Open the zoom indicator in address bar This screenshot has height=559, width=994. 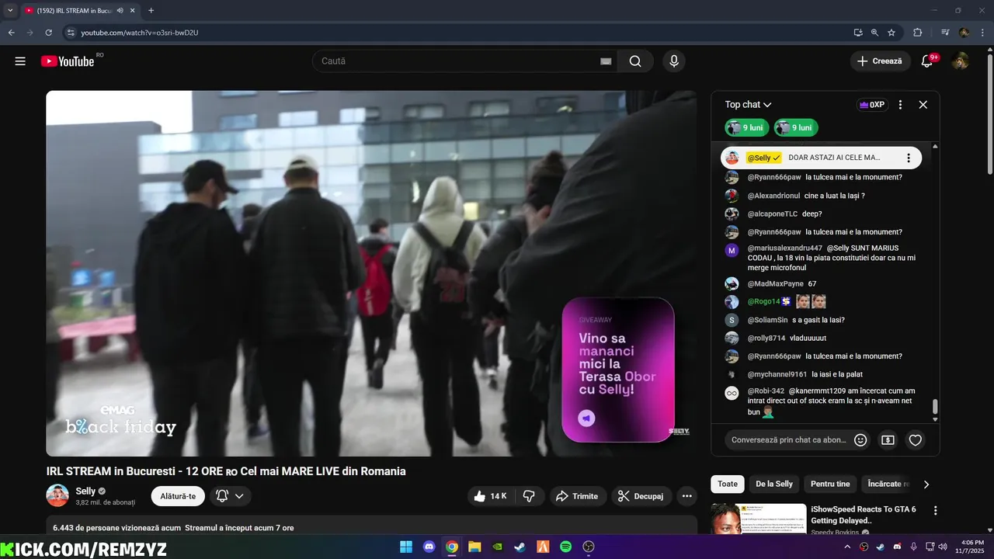tap(874, 33)
